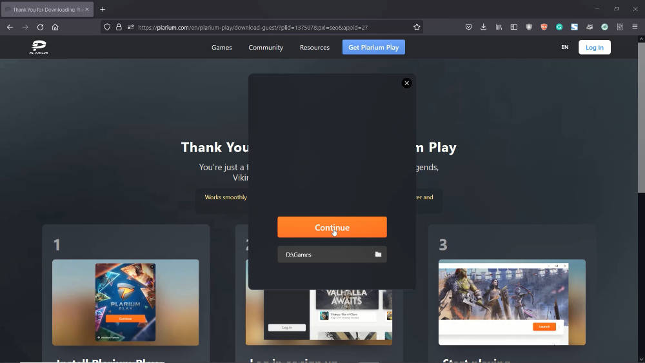Click the page vertical scrollbar thumb

click(x=641, y=117)
